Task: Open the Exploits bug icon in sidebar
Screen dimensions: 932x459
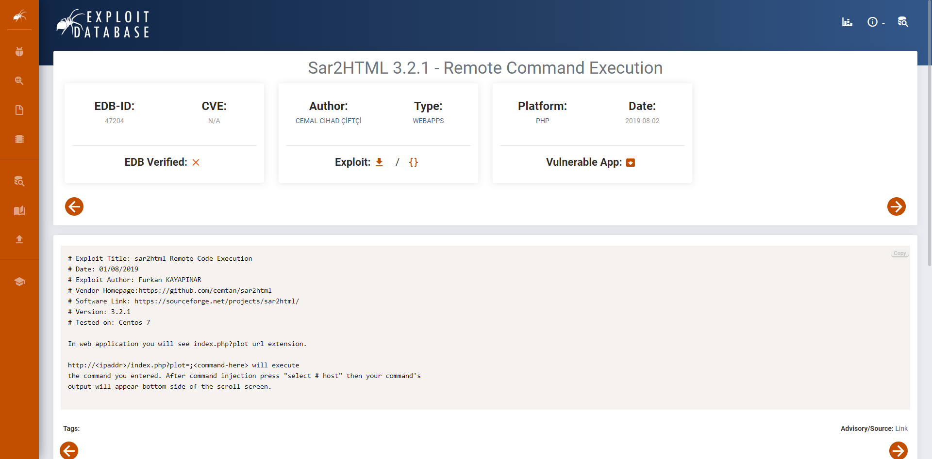Action: 19,51
